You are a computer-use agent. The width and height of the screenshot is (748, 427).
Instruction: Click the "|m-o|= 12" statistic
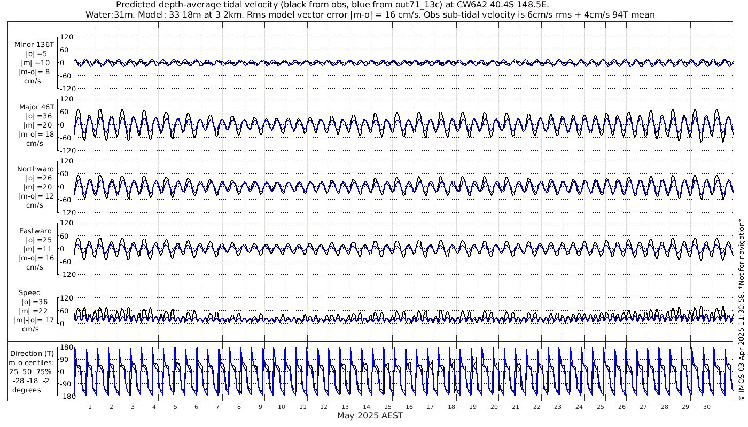point(37,196)
